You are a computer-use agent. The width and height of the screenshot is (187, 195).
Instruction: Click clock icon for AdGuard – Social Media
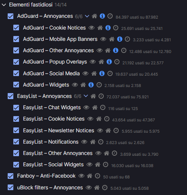coord(110,73)
